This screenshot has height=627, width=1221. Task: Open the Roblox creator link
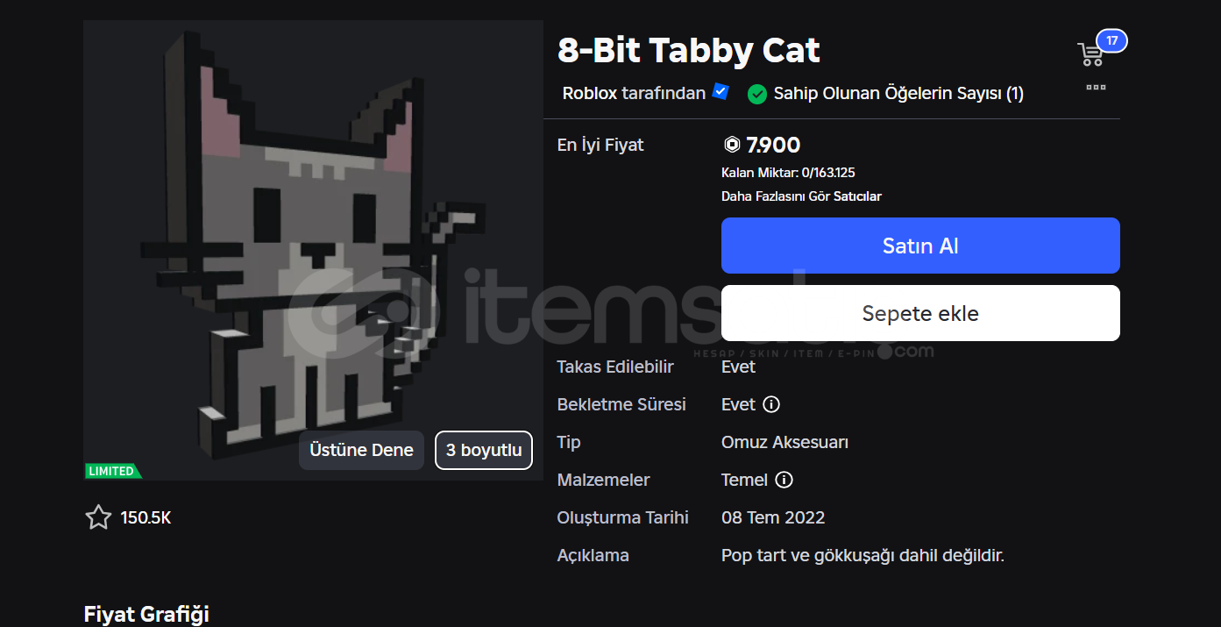pos(590,93)
